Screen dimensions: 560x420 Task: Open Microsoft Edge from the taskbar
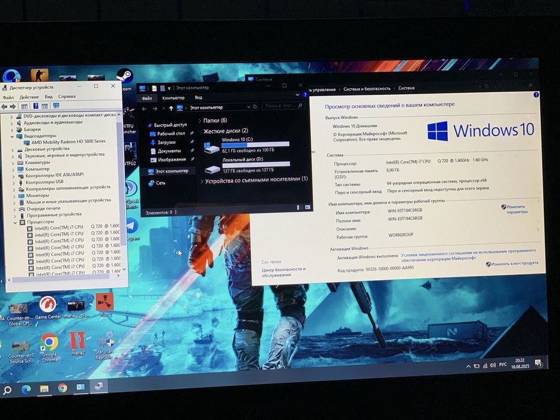[x=26, y=389]
